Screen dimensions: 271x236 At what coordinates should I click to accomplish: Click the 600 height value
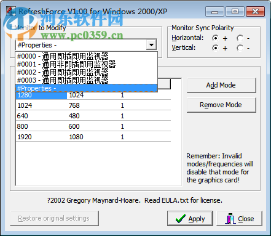pyautogui.click(x=74, y=126)
